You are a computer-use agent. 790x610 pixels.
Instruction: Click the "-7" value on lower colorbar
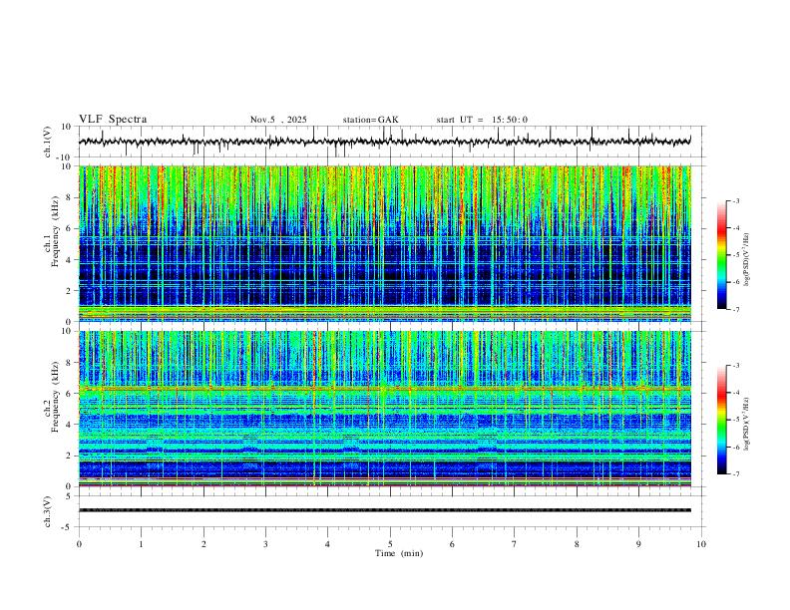click(735, 474)
